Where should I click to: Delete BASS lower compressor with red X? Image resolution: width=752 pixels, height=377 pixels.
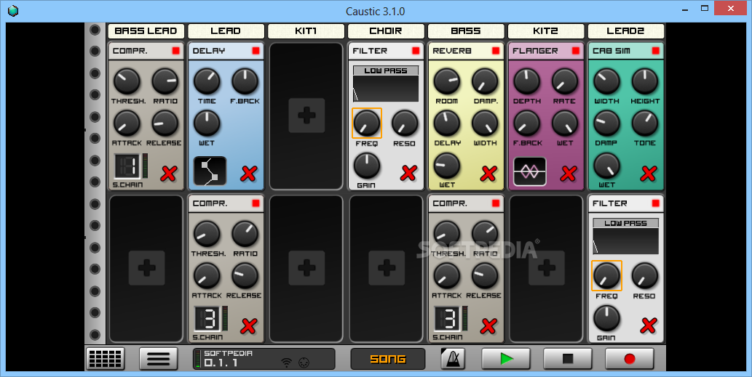click(x=488, y=326)
